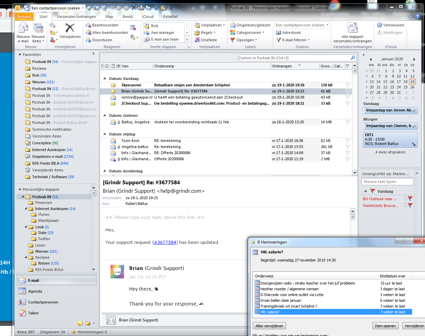The height and width of the screenshot is (336, 425).
Task: Collapse the Datum: Vandaag message group
Action: [104, 79]
